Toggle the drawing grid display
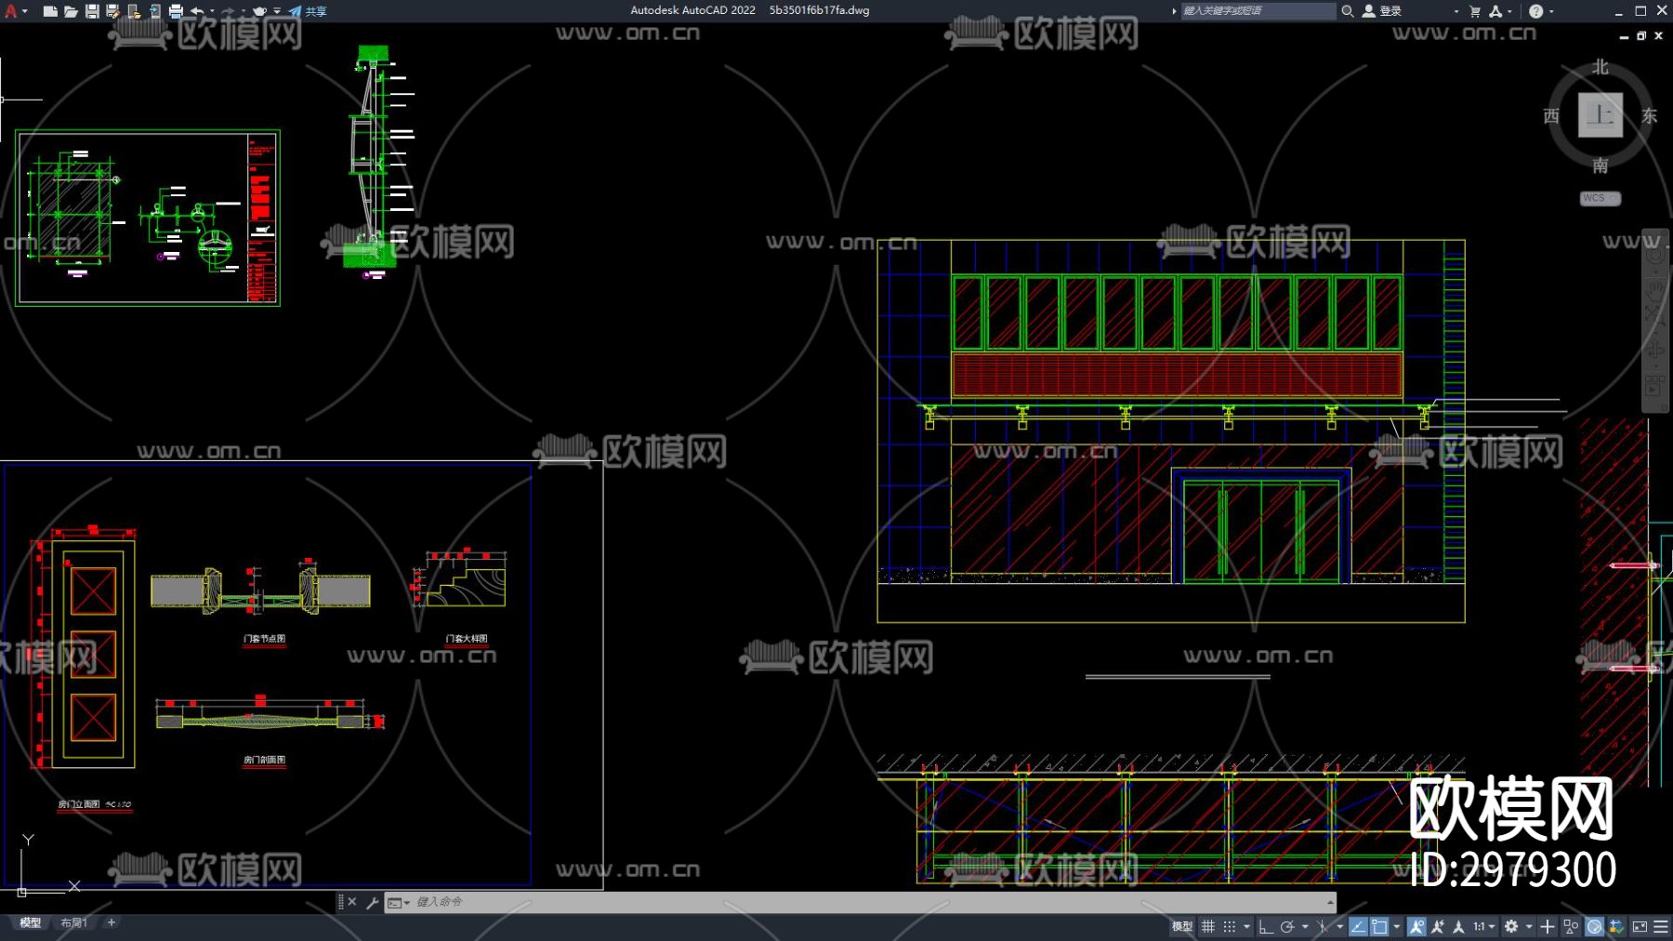 [1208, 926]
